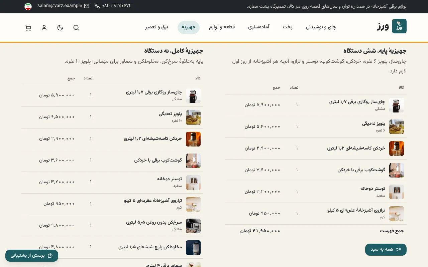The height and width of the screenshot is (267, 428).
Task: Click the ۹,۸۰۰,۰۰۰ تومان price
Action: [57, 225]
